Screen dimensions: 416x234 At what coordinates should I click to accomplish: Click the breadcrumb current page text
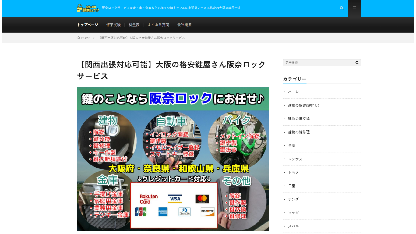pos(142,38)
